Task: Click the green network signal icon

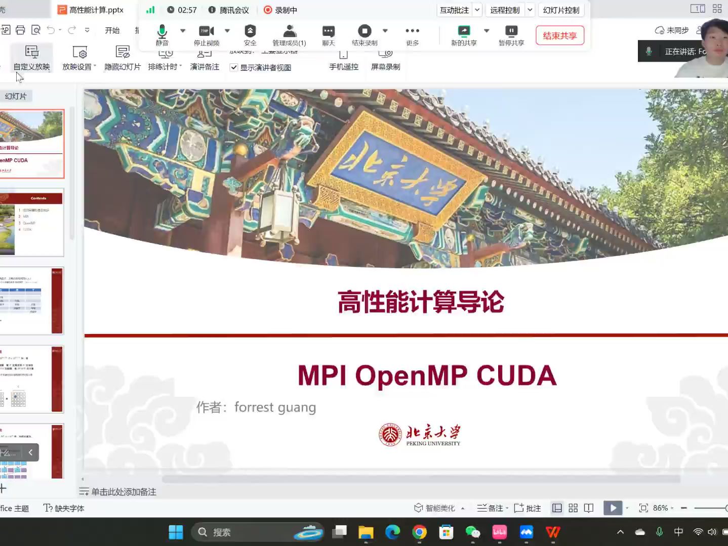Action: (x=150, y=10)
